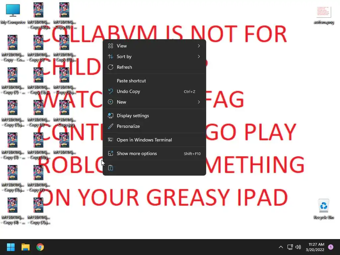
Task: Expand the Sort by submenu arrow
Action: click(x=199, y=56)
